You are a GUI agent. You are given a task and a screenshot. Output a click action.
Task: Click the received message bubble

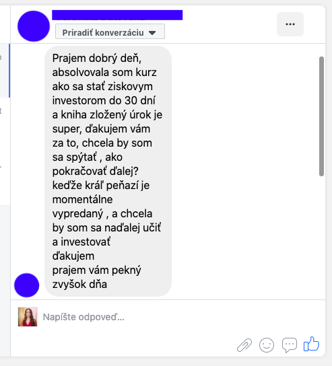tap(108, 171)
